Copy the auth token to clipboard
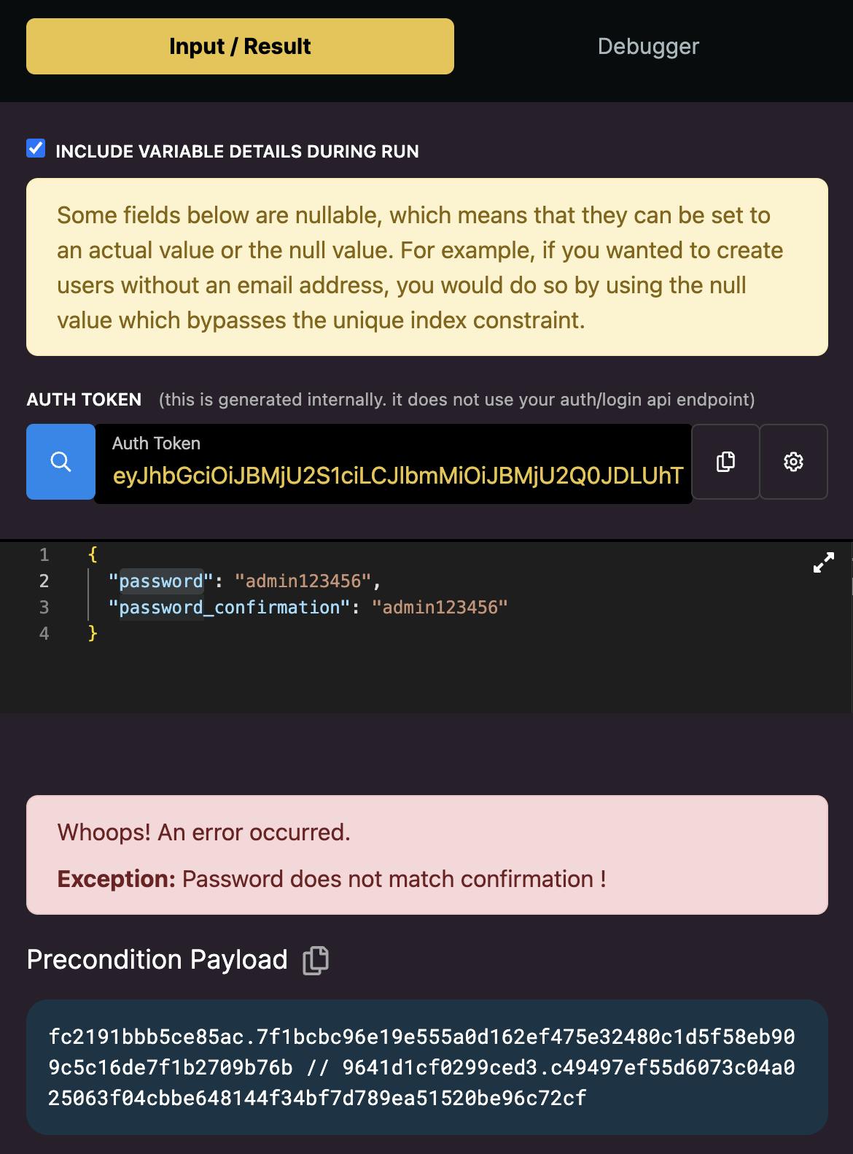This screenshot has height=1154, width=853. tap(725, 462)
